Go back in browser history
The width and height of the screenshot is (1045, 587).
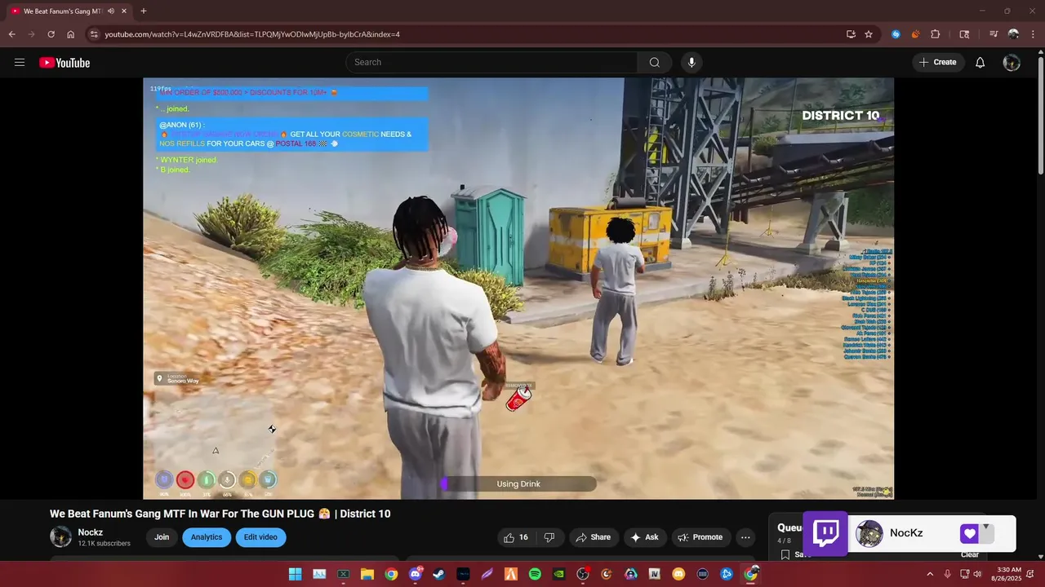11,34
